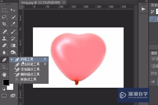Select the Gradient tool
Image resolution: width=158 pixels, height=105 pixels.
pos(13,45)
